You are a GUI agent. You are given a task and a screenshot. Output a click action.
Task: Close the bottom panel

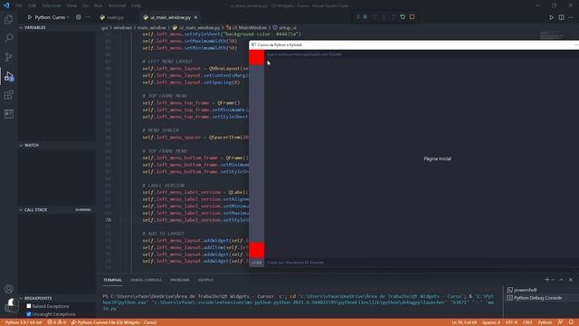click(571, 280)
